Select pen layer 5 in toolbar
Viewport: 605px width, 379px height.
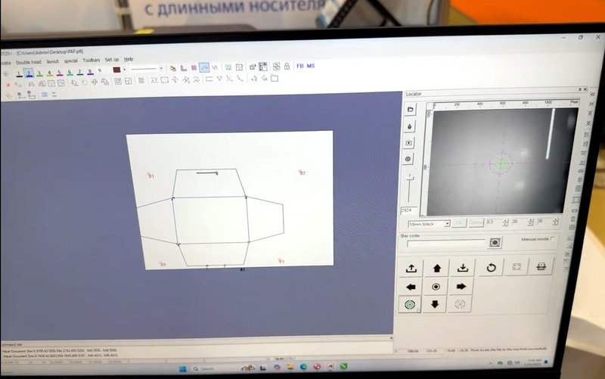(x=60, y=72)
